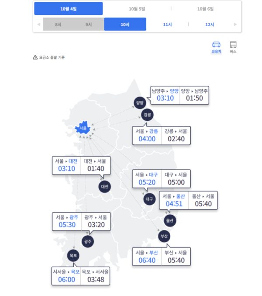This screenshot has width=262, height=296.
Task: Select the 10월 4일 date tab
Action: [69, 9]
